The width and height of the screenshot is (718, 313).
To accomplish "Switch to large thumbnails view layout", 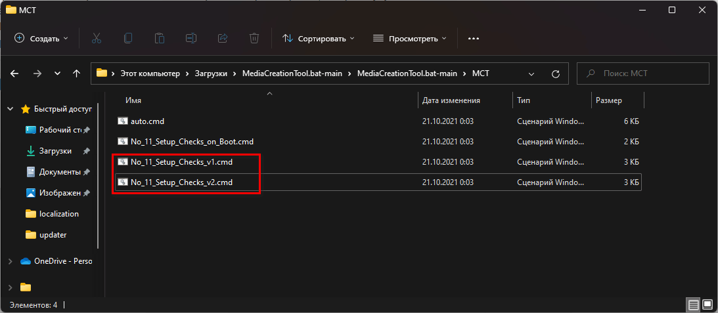I will (x=707, y=305).
